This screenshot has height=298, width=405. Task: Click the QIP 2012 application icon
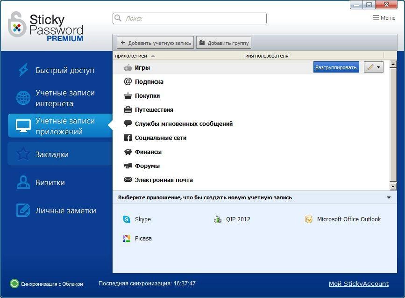click(218, 219)
